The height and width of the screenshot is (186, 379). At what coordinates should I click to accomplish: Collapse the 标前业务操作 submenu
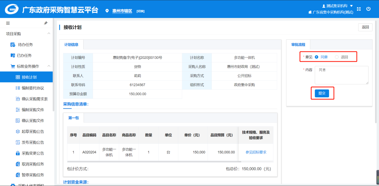point(49,66)
